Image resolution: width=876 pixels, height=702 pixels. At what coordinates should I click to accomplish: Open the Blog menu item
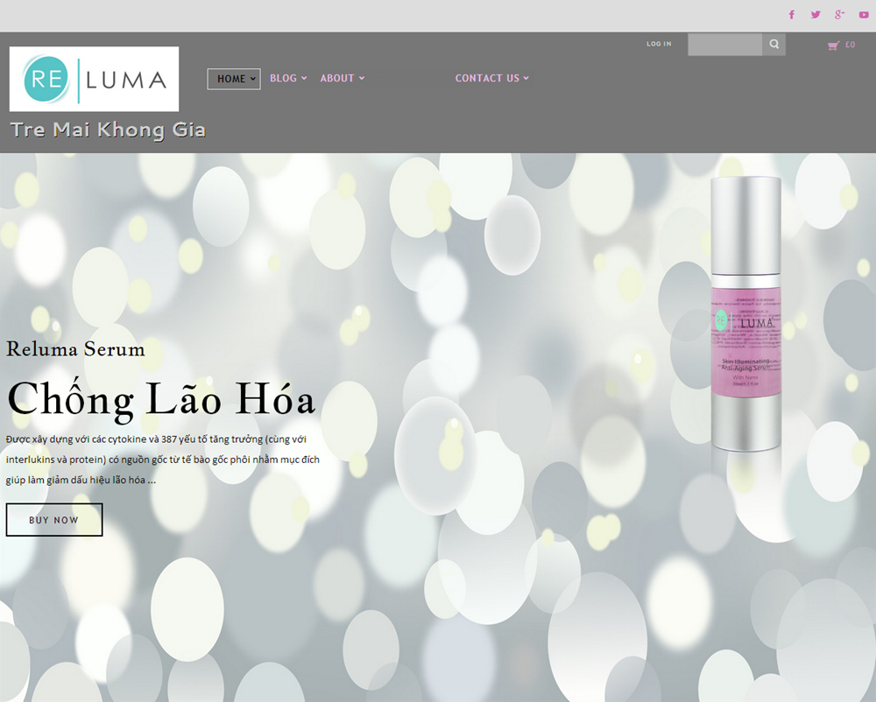pos(283,78)
